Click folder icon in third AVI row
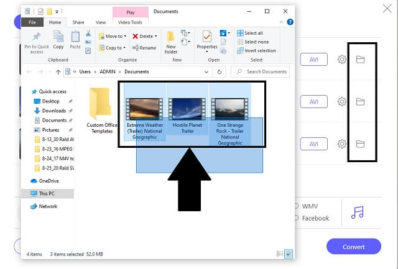The width and height of the screenshot is (398, 269). (360, 144)
